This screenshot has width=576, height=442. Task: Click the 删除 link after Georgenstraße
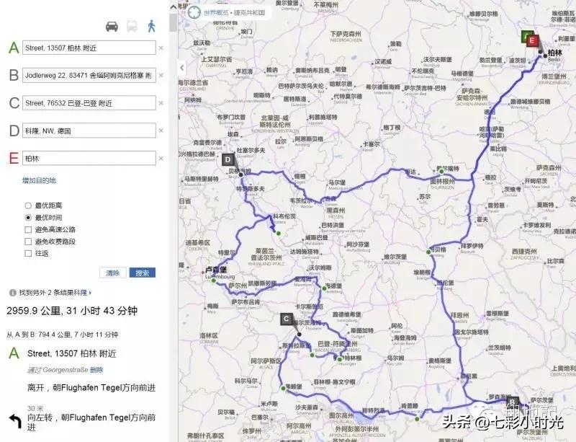pos(96,370)
